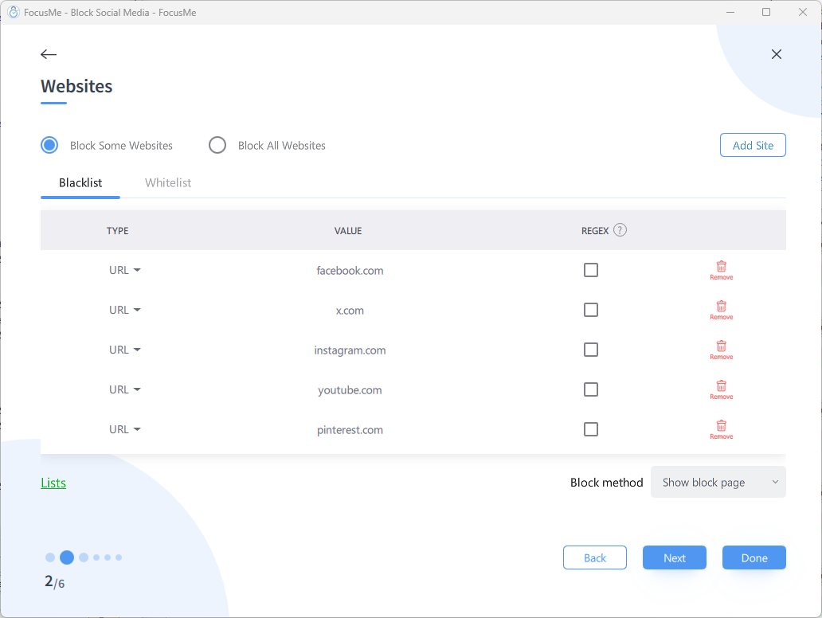
Task: Expand the URL type dropdown for x.com
Action: [125, 310]
